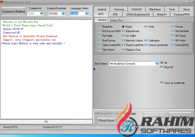
Task: Open the Samsung tab
Action: pos(119,9)
